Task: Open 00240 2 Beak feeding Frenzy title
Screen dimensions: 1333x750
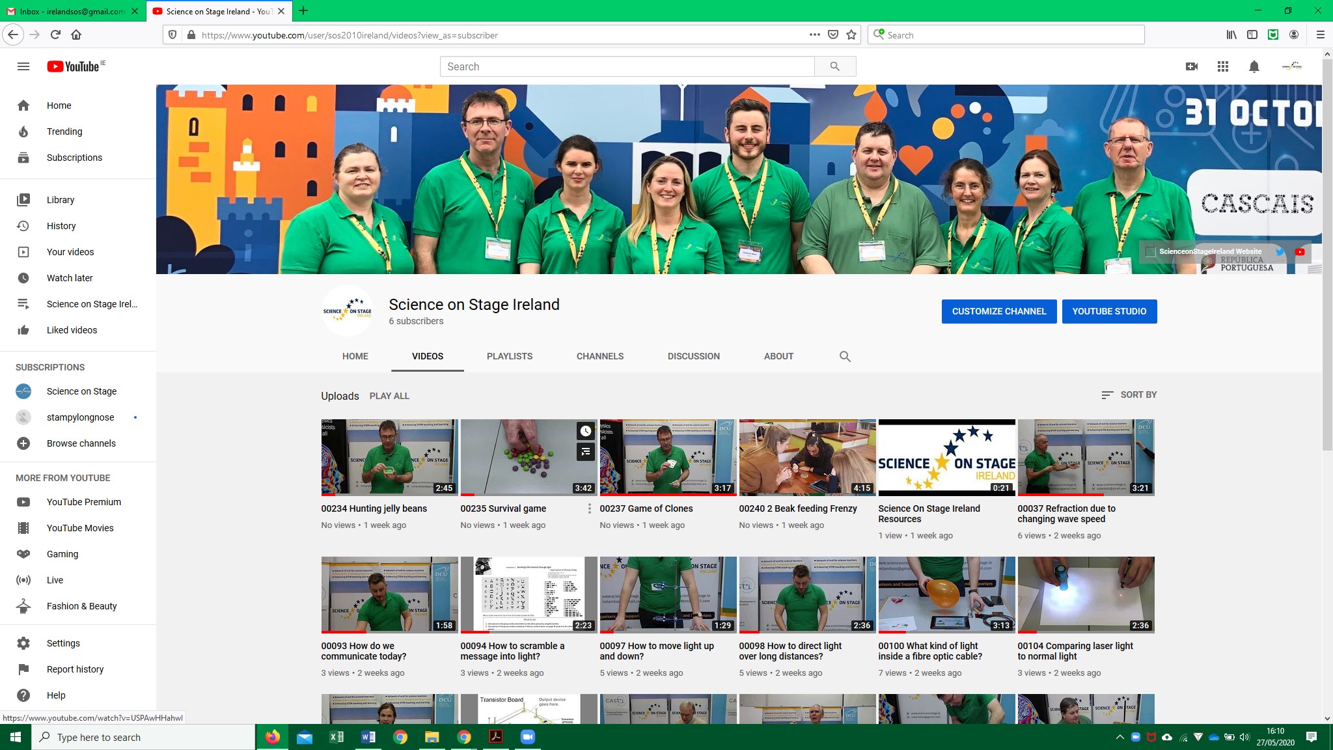Action: (798, 508)
